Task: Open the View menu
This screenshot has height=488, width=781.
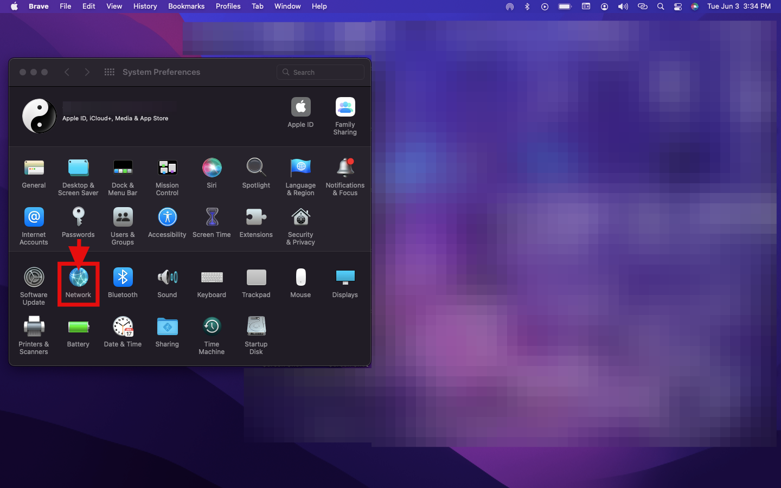Action: coord(114,7)
